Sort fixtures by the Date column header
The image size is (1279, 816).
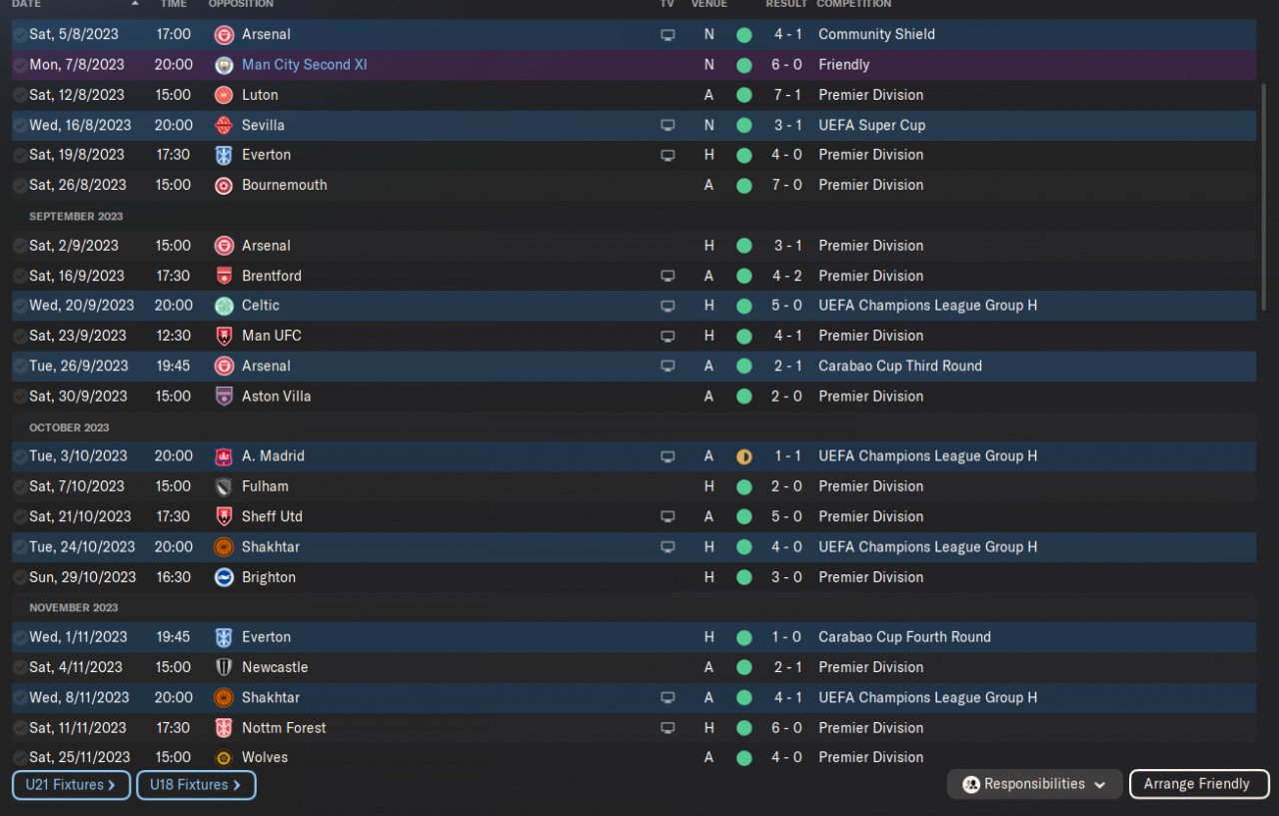(27, 5)
